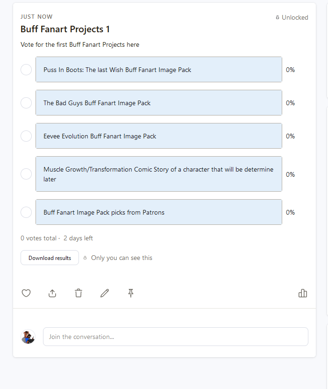Open the Buff Fanart Projects 1 title
328x389 pixels.
(x=65, y=29)
